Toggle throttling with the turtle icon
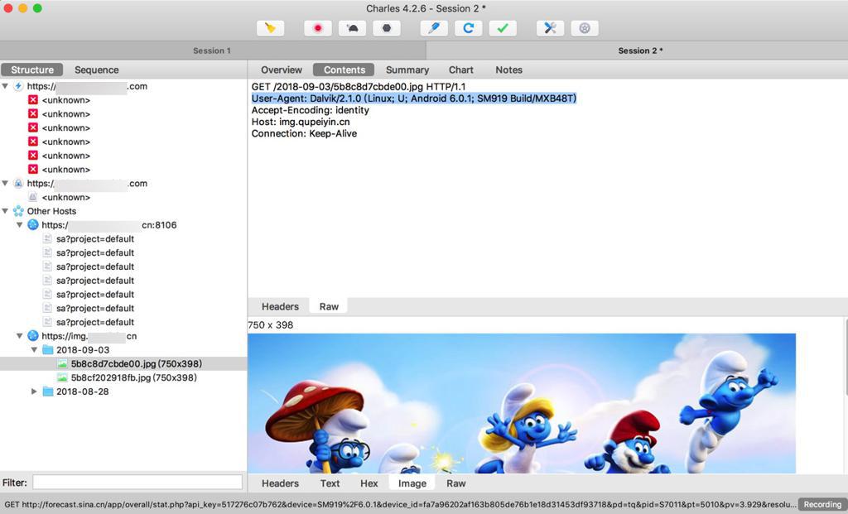The width and height of the screenshot is (848, 514). (x=352, y=28)
